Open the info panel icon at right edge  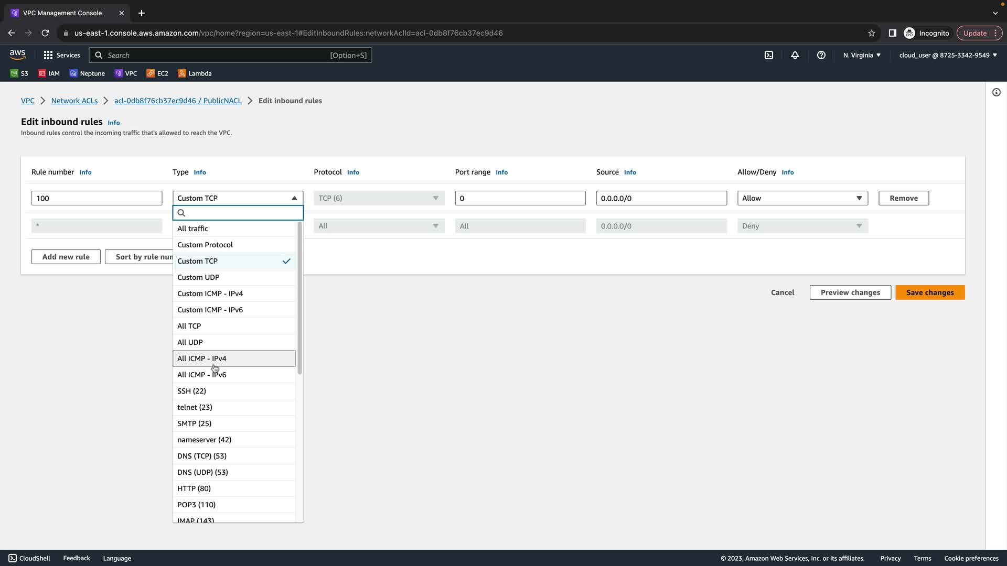tap(996, 92)
